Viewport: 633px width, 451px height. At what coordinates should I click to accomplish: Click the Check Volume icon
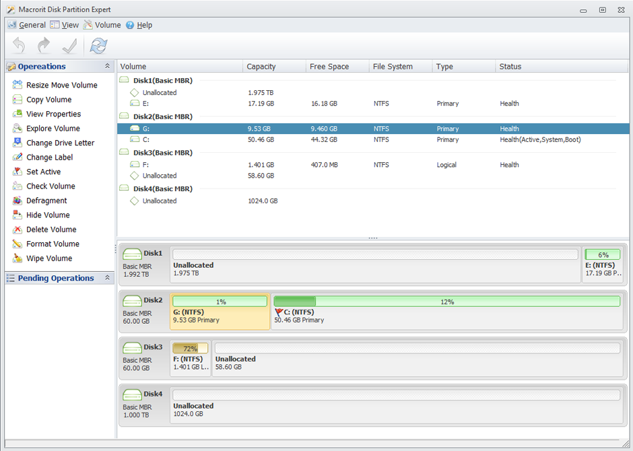point(18,186)
